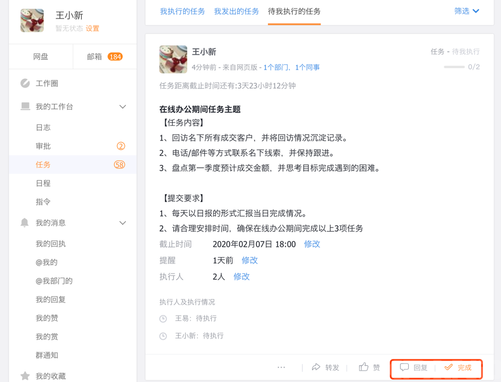Click 修改 next to 提醒 1天前
Viewport: 501px width, 382px height.
[249, 261]
